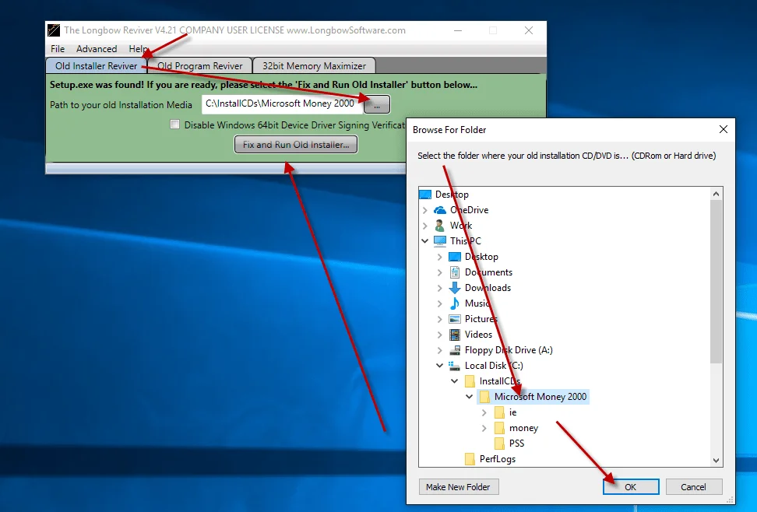757x512 pixels.
Task: Open the Help menu
Action: click(138, 49)
